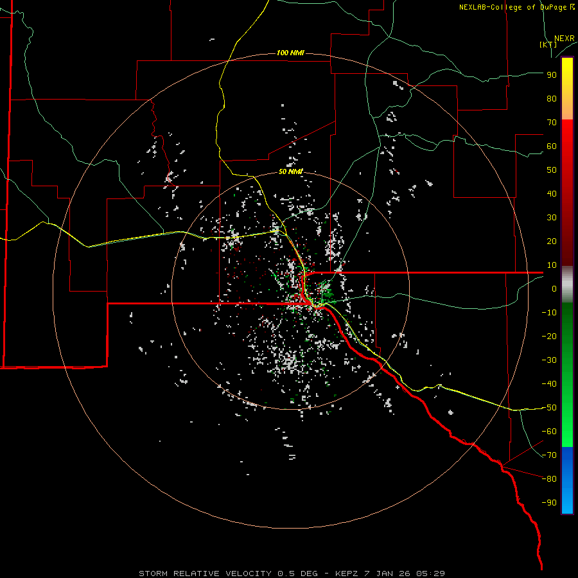Select the blue band of the velocity color bar

pos(567,480)
